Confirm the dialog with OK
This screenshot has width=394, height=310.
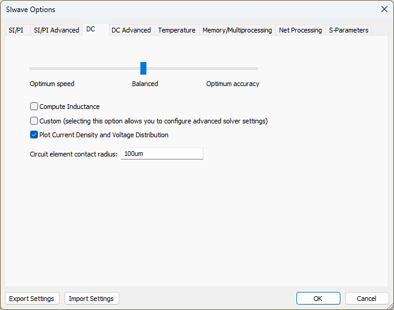(x=317, y=299)
